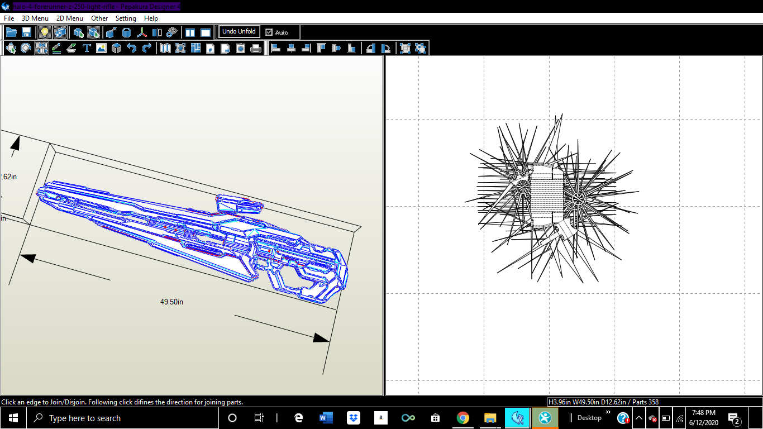
Task: Open the Setting menu
Action: tap(126, 18)
